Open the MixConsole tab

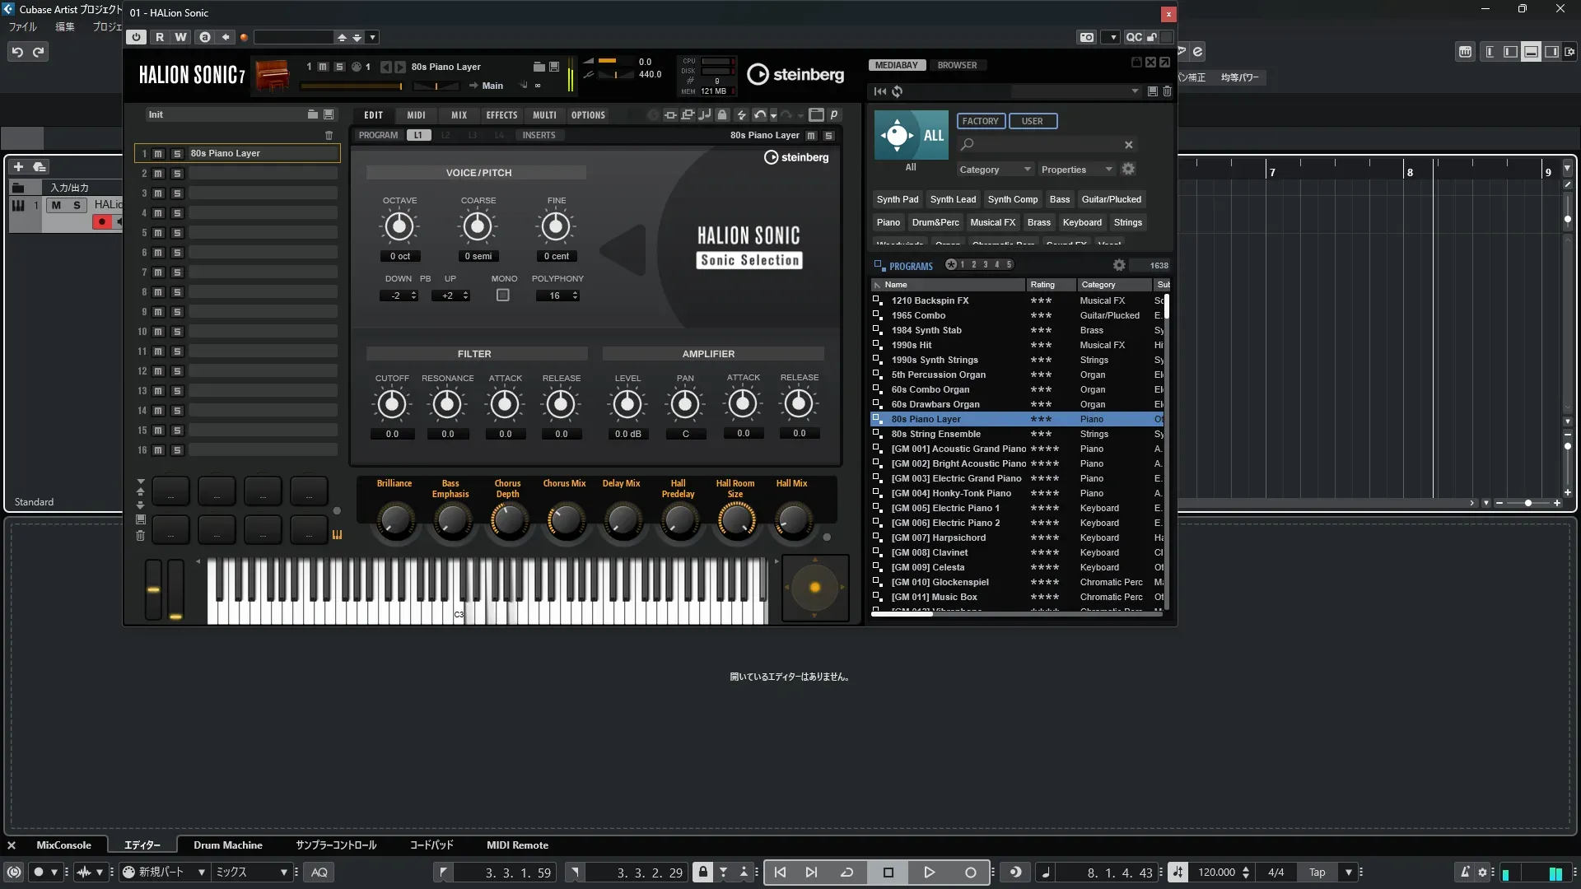[x=63, y=845]
